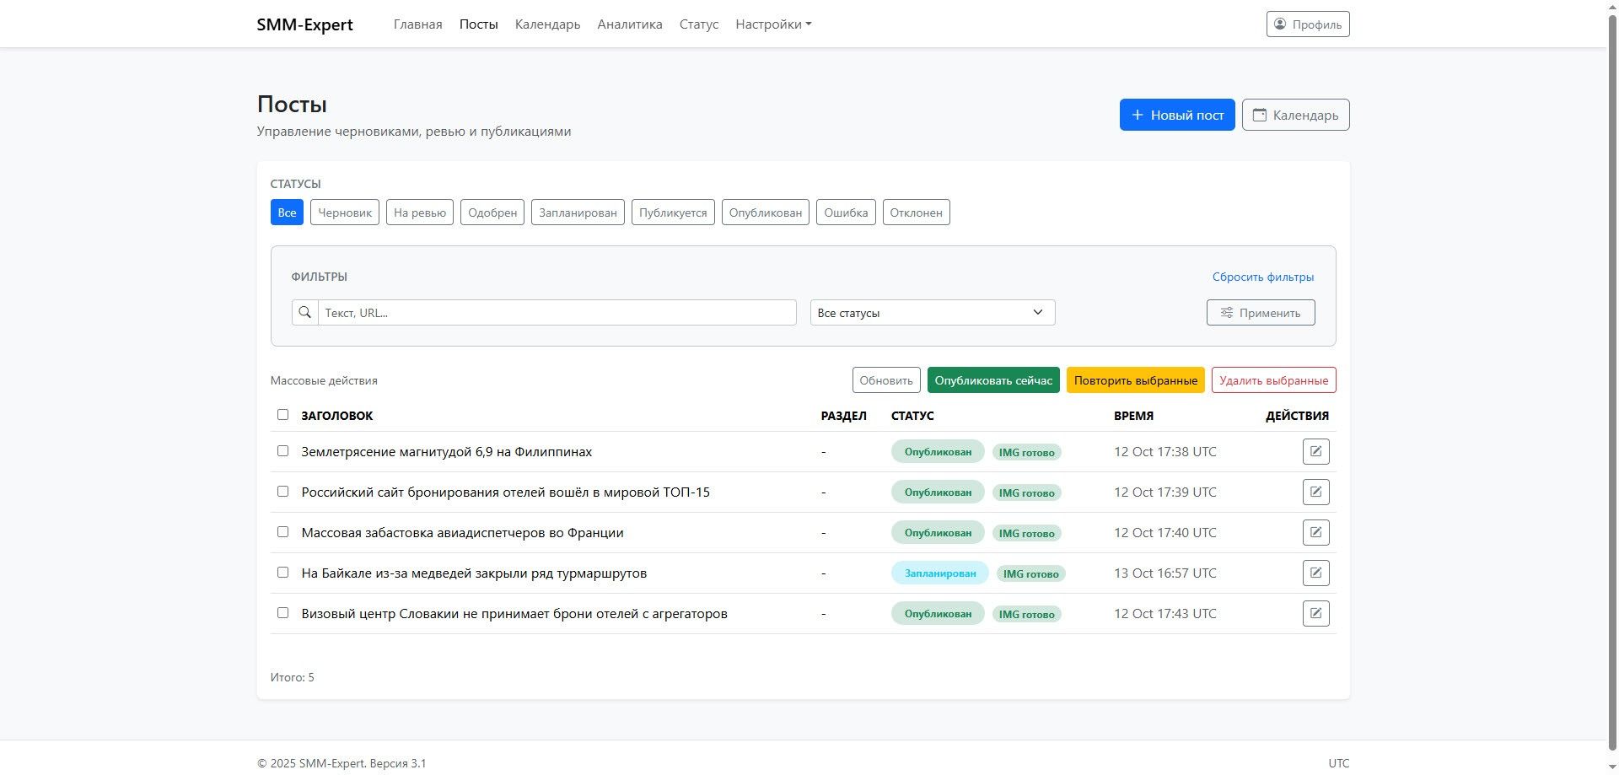Open Календарь in the top navigation bar
This screenshot has width=1619, height=775.
click(548, 24)
